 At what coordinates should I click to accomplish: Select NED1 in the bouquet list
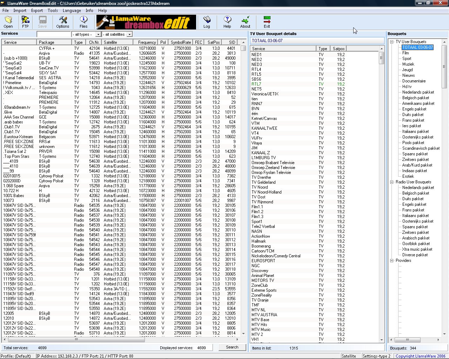pos(315,55)
